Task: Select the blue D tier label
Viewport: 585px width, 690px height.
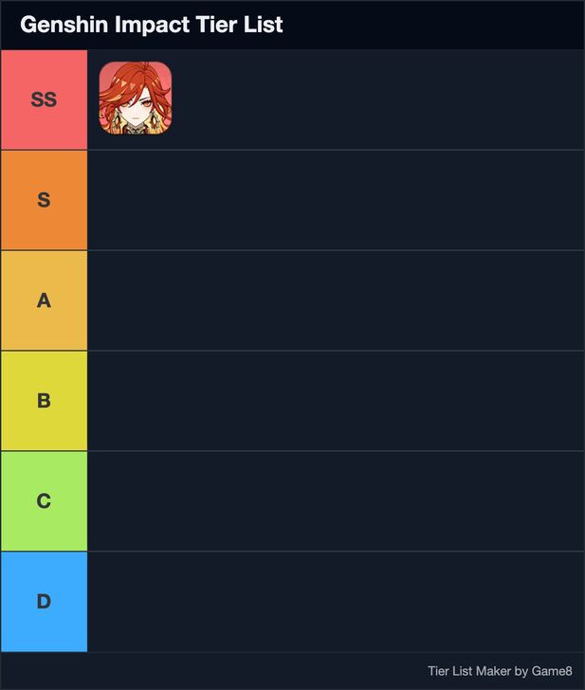Action: click(44, 602)
